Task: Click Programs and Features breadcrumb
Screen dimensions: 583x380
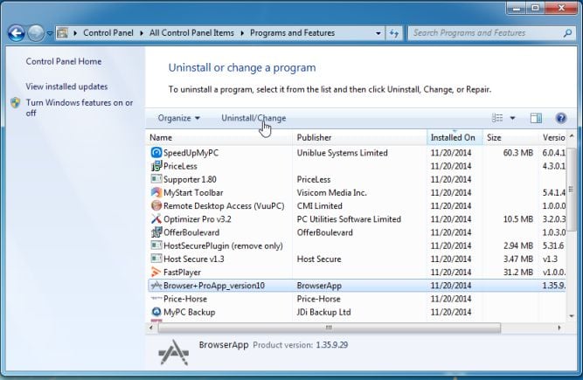Action: [x=292, y=33]
